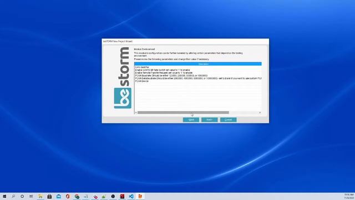Open Chrome from taskbar

pos(77,196)
